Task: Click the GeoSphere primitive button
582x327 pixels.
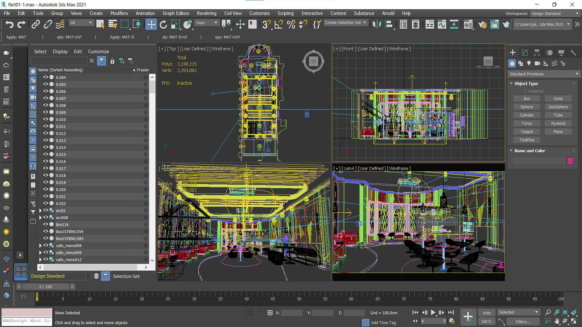Action: tap(558, 107)
